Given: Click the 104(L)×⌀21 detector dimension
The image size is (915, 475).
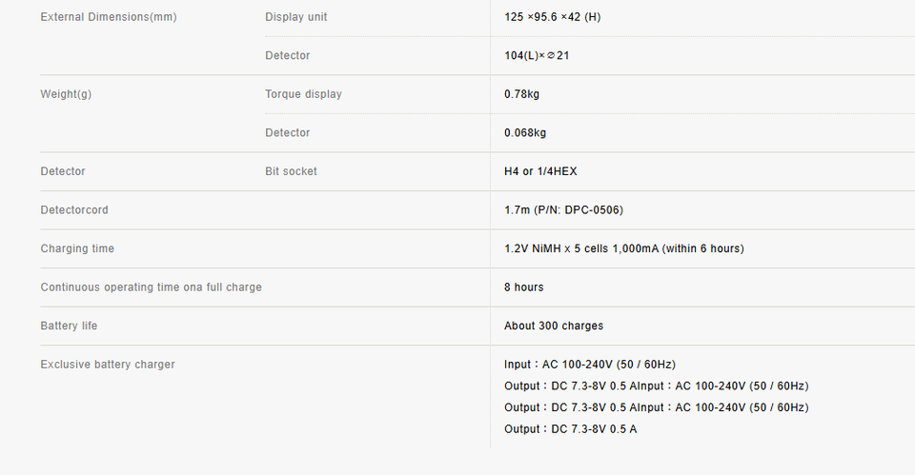Looking at the screenshot, I should (537, 55).
